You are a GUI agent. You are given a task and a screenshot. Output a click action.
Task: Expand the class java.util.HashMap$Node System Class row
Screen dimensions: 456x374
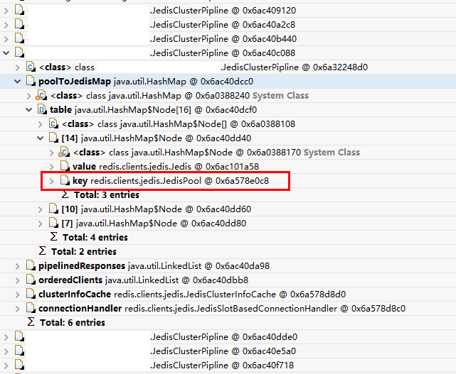[x=51, y=153]
